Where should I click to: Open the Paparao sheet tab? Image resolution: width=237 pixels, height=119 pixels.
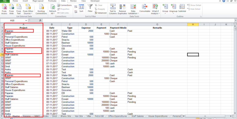[27, 116]
